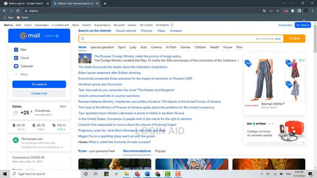Select the Mail.ru sign in Google Search tab
The height and width of the screenshot is (178, 317).
coord(26,3)
